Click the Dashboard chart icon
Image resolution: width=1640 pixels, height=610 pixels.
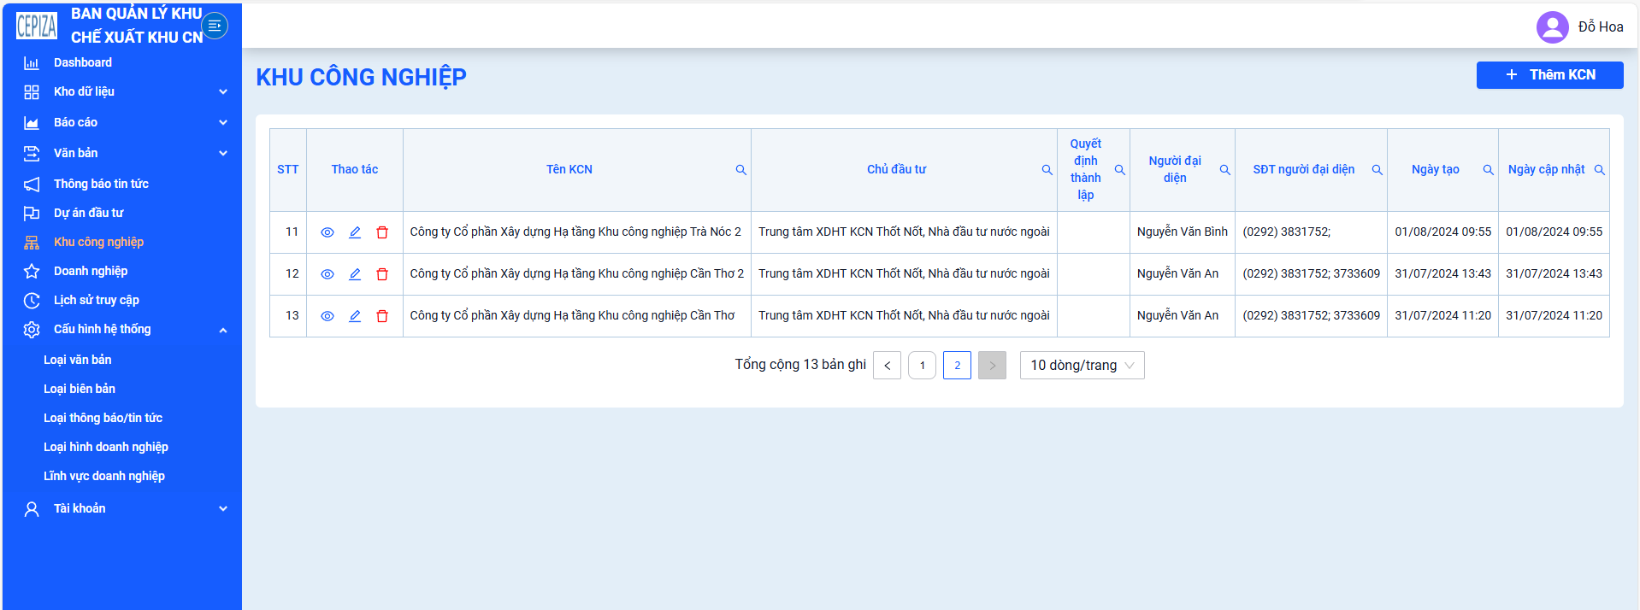click(32, 62)
